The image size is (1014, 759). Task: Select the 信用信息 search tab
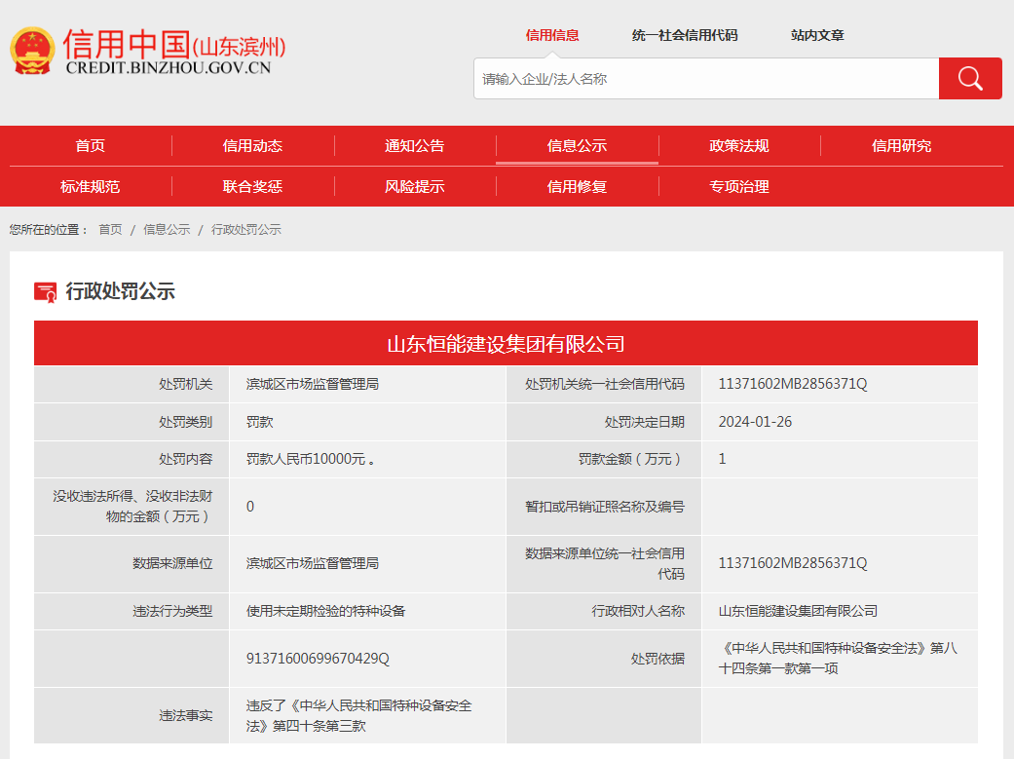(552, 35)
